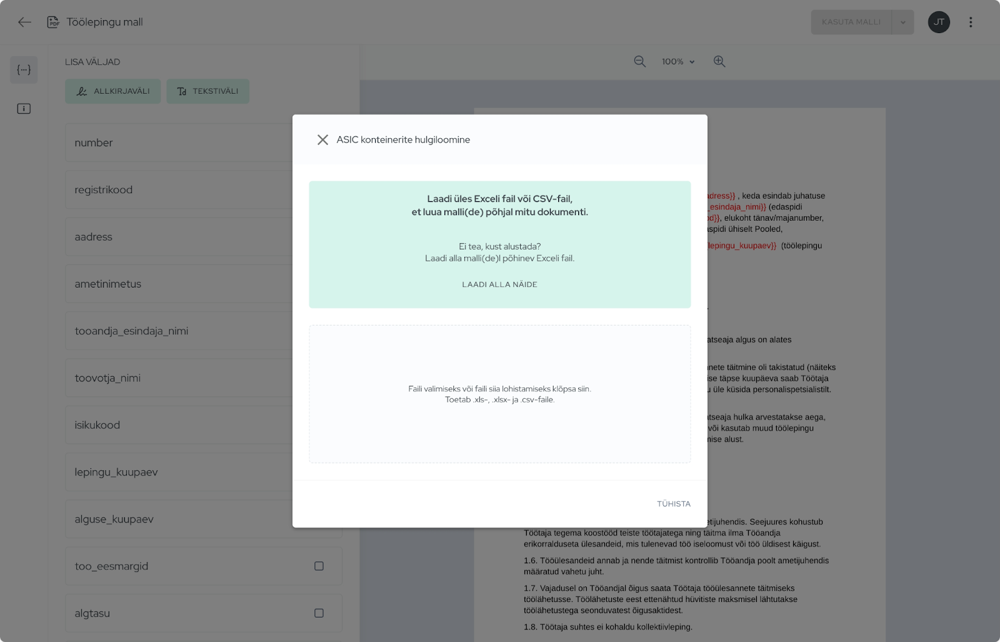
Task: Click the zoom in magnifier
Action: click(x=719, y=61)
